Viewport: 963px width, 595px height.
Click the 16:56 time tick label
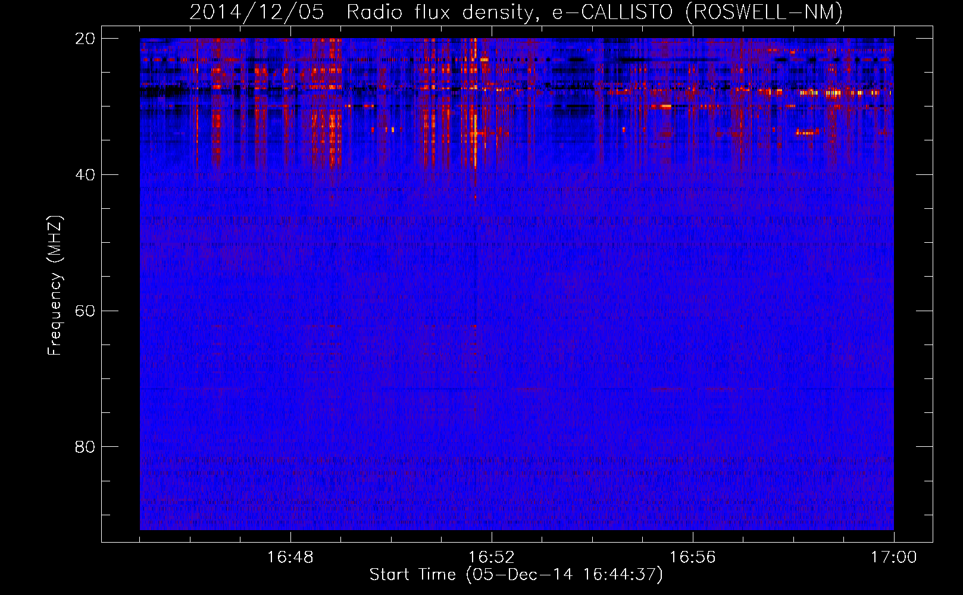point(693,558)
